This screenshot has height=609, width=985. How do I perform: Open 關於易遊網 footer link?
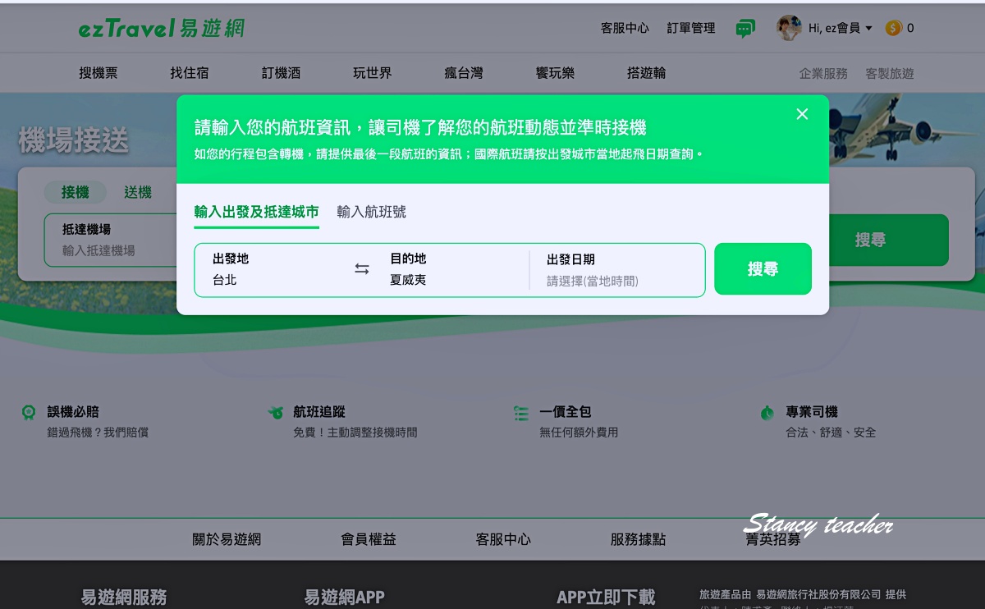tap(227, 539)
